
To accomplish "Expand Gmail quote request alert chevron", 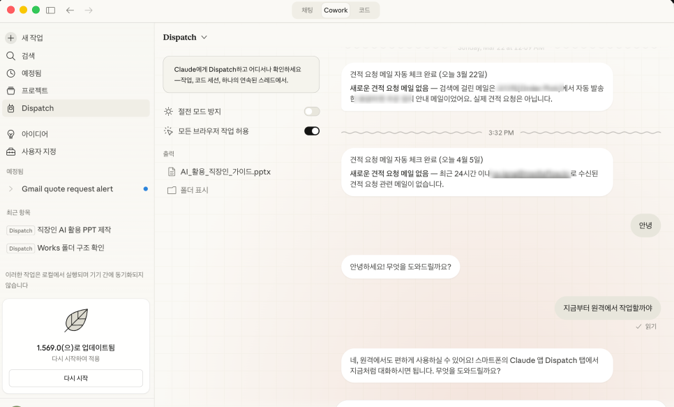I will 10,189.
